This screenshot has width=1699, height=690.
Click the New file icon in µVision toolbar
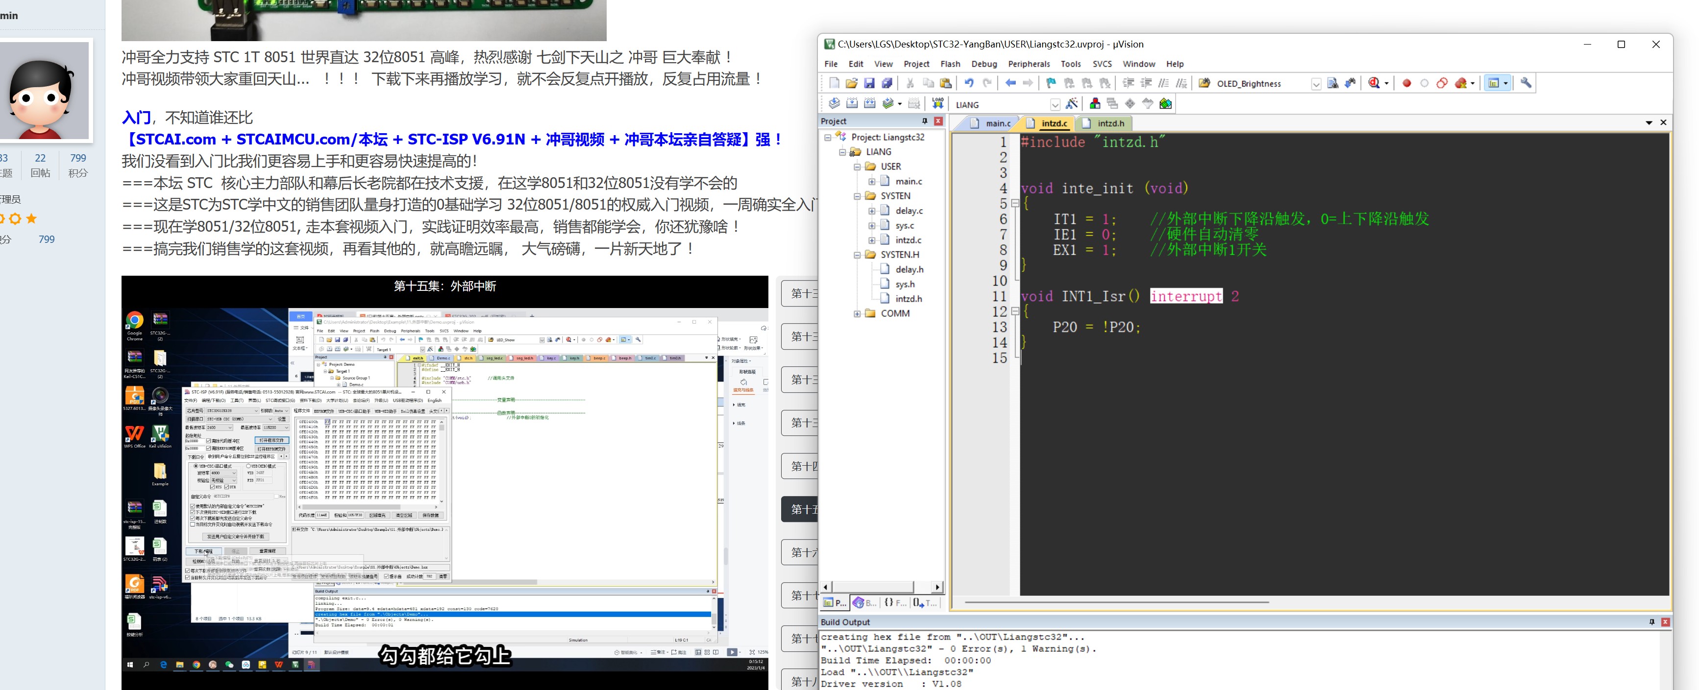coord(834,83)
